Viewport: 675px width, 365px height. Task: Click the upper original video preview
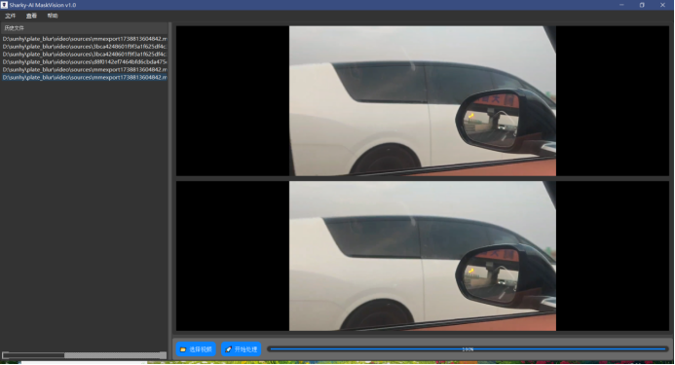point(423,100)
